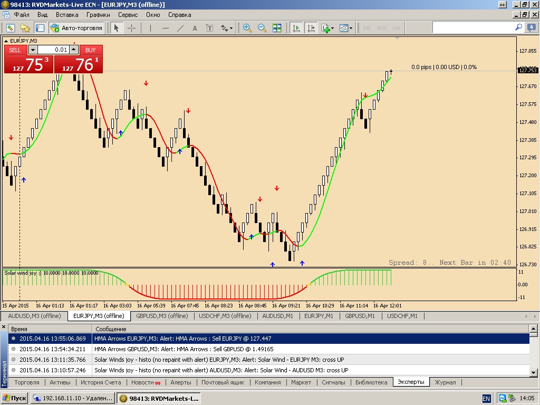Image resolution: width=540 pixels, height=405 pixels.
Task: Open the Новости terminal tab
Action: [x=146, y=382]
